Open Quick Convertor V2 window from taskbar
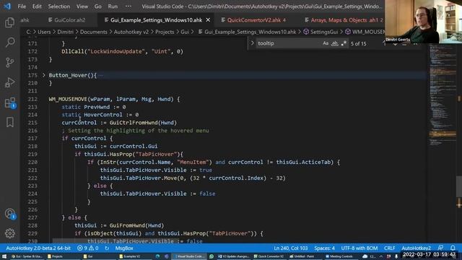Image resolution: width=462 pixels, height=260 pixels. pyautogui.click(x=269, y=256)
